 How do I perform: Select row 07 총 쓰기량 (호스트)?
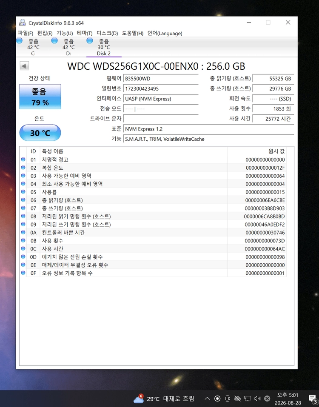[153, 208]
